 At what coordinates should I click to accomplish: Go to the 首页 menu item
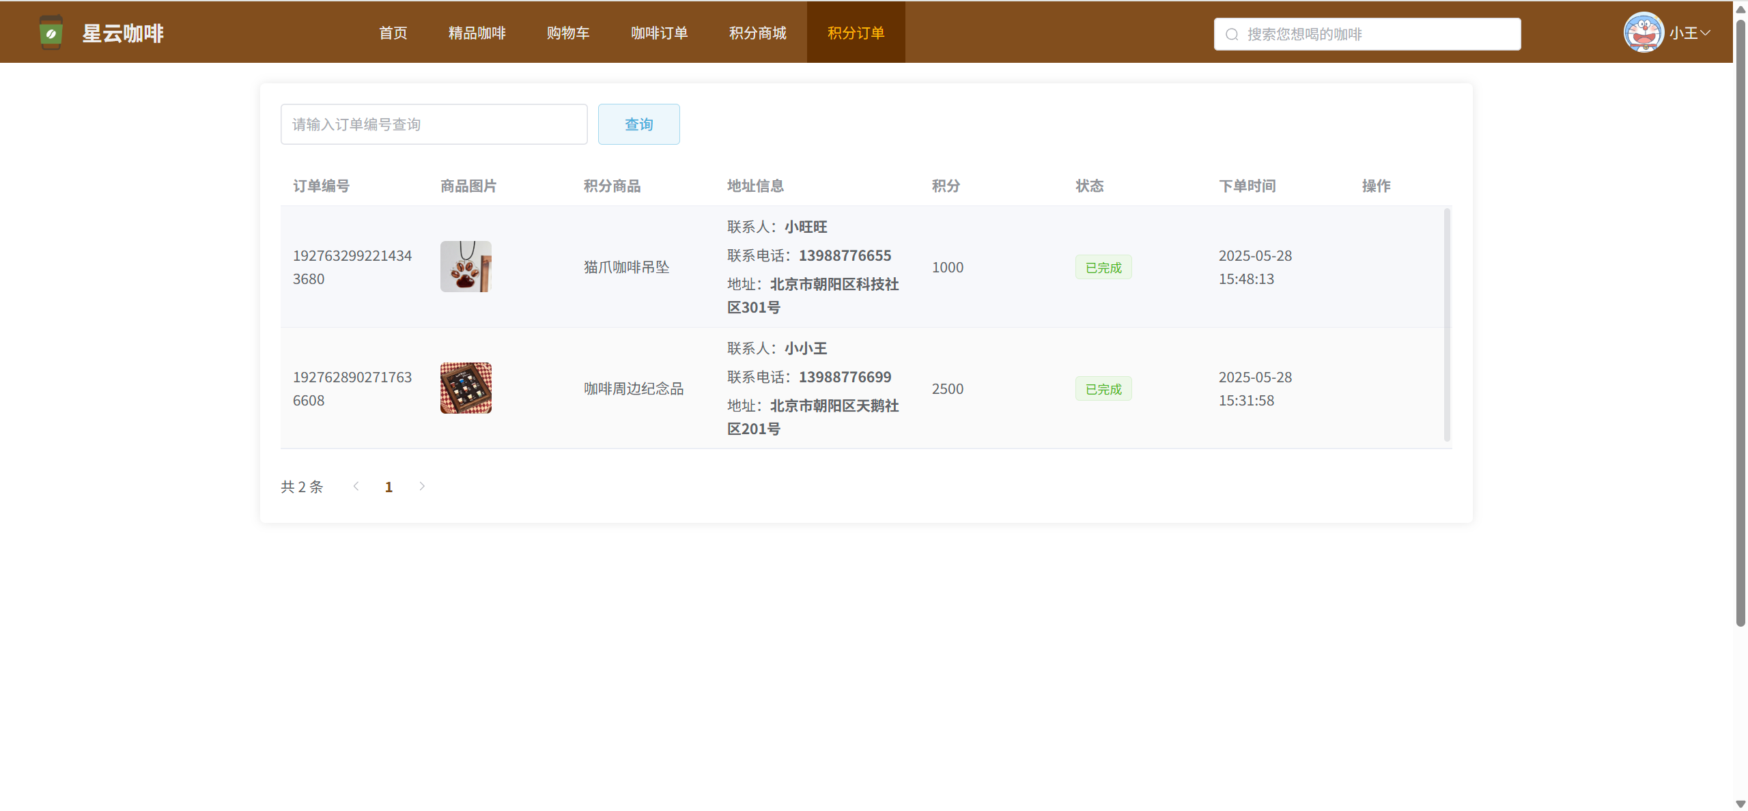point(393,33)
